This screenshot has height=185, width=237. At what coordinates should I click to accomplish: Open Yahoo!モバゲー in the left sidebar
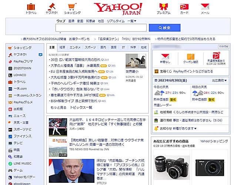24,177
